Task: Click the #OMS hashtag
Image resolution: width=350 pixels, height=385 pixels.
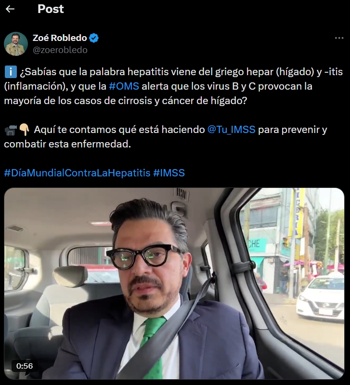Action: pyautogui.click(x=124, y=86)
